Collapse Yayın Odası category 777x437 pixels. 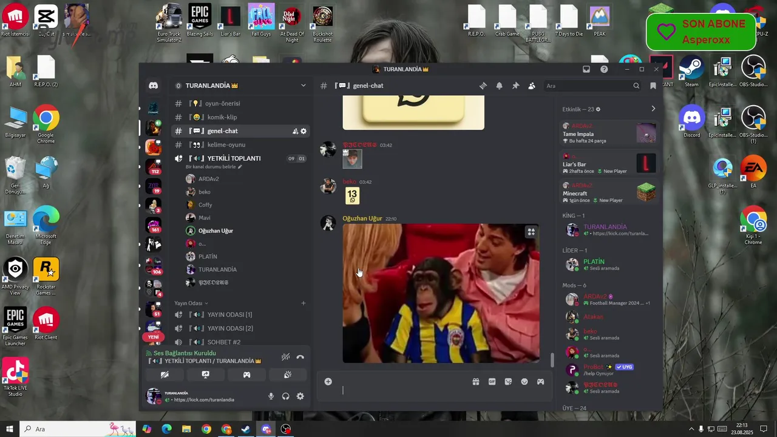[191, 303]
